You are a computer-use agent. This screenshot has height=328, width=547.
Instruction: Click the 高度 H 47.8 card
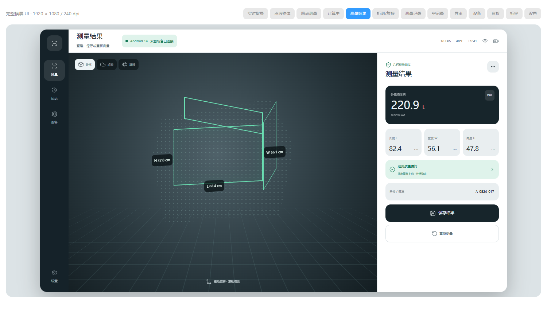tap(481, 142)
